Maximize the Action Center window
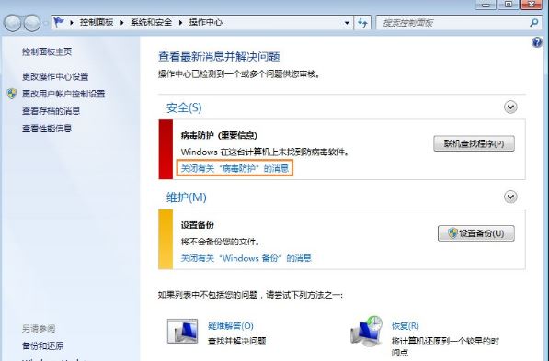 coord(509,5)
